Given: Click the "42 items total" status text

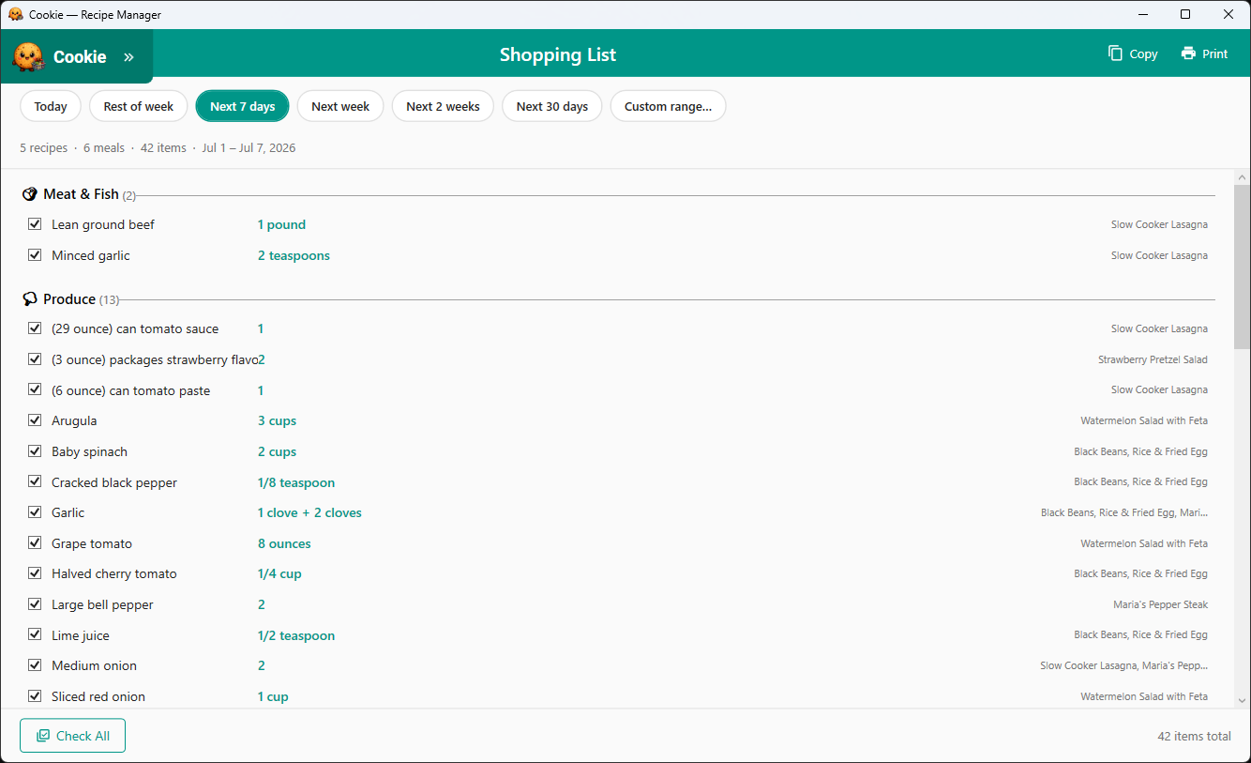Looking at the screenshot, I should 1194,737.
